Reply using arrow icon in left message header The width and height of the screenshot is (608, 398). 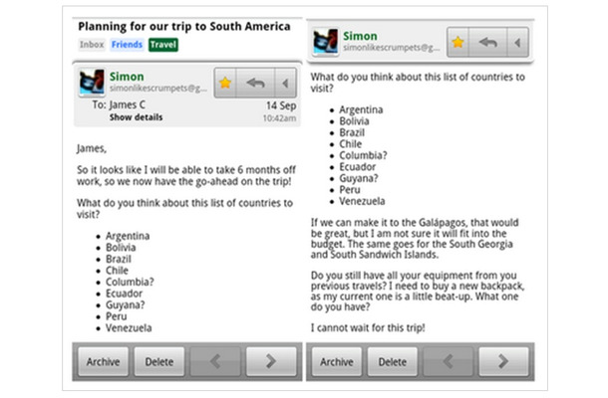point(255,83)
